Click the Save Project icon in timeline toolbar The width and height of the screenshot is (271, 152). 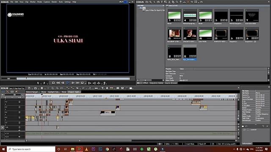click(x=41, y=88)
